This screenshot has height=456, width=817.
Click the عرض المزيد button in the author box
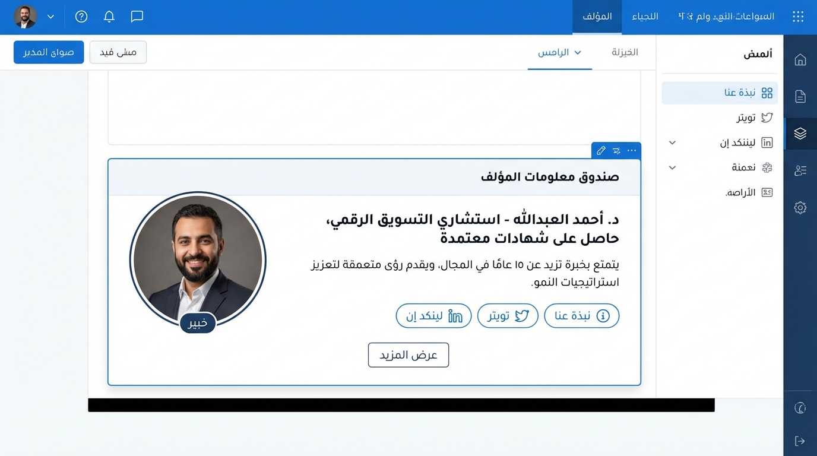point(408,354)
